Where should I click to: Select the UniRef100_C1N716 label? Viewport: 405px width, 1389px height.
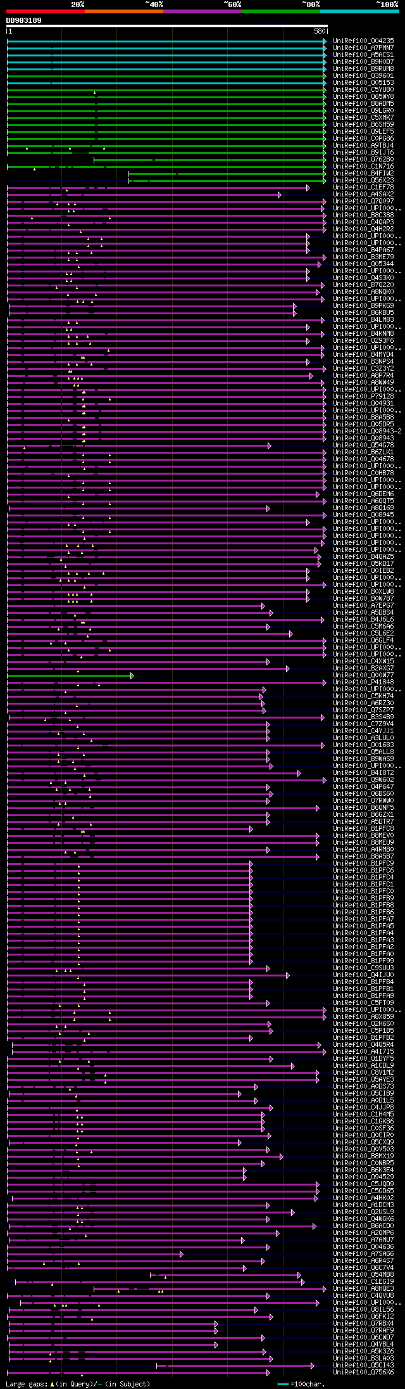click(363, 166)
